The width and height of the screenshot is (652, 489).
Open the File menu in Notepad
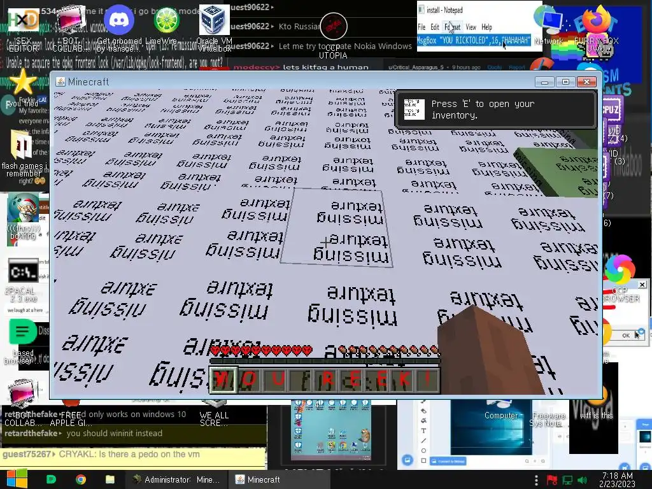[x=422, y=27]
